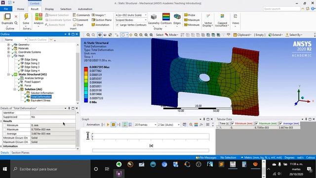This screenshot has width=316, height=178.
Task: Click the Solve lightning bolt icon
Action: [26, 16]
